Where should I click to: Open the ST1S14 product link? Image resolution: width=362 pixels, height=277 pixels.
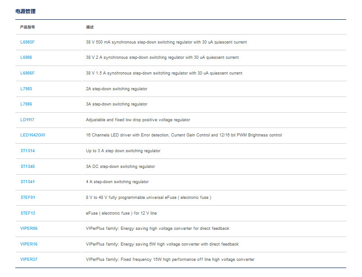(27, 151)
